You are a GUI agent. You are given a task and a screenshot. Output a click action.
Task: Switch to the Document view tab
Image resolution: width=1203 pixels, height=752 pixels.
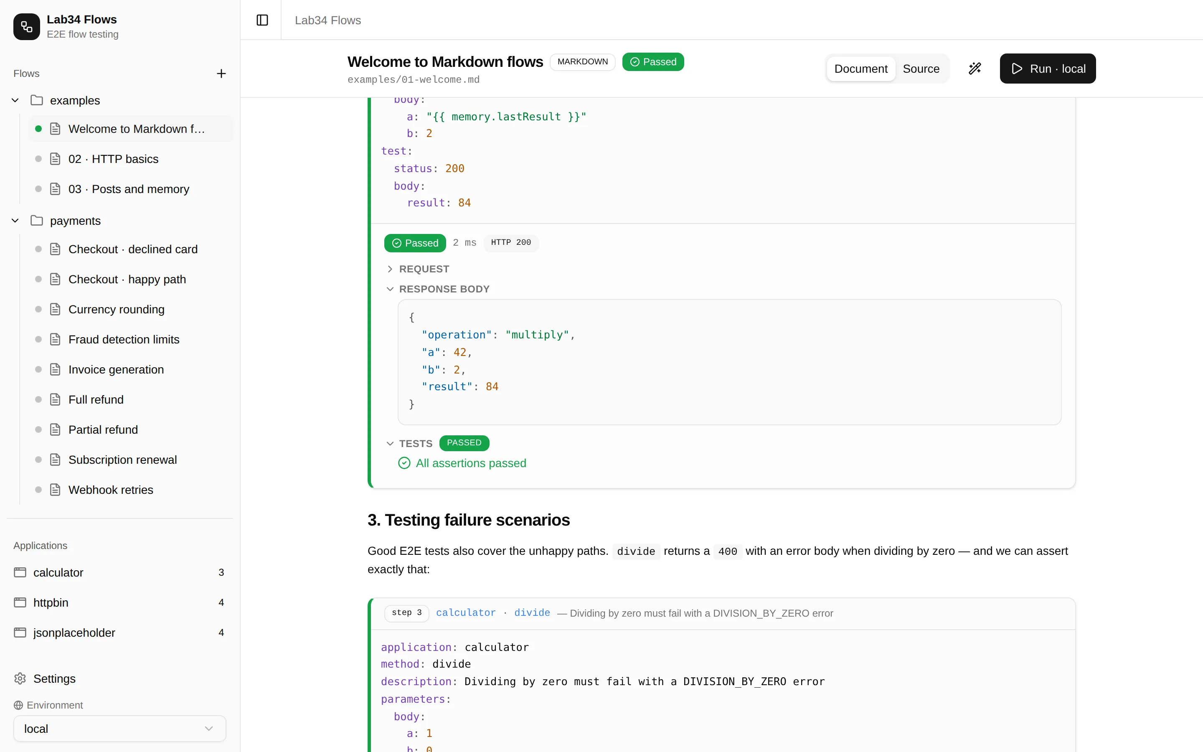(x=860, y=69)
